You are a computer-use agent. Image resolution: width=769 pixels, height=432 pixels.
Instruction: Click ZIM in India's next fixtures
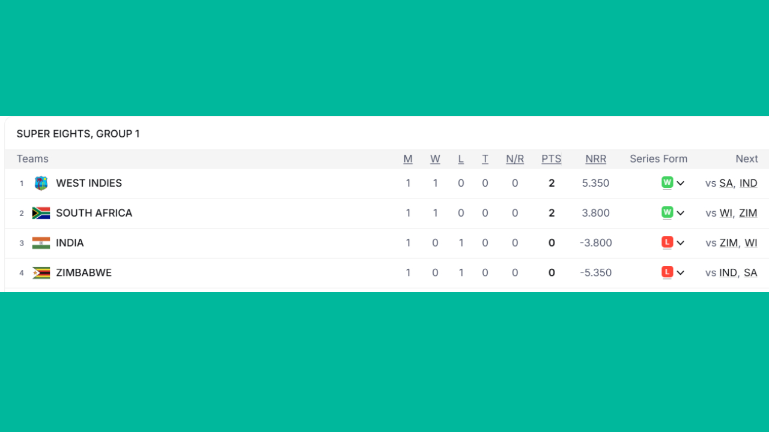[728, 243]
